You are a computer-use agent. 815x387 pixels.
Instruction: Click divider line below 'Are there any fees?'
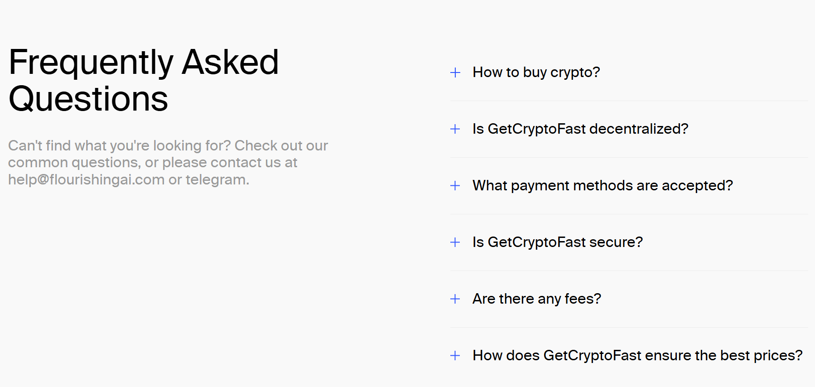(629, 328)
